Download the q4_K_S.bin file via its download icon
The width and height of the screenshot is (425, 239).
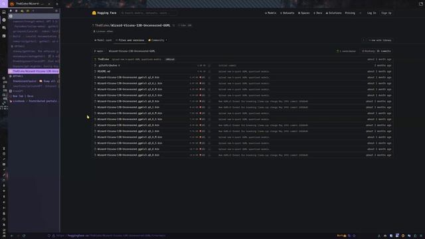[209, 119]
